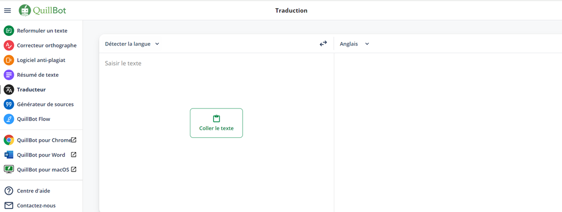
Task: Expand the Anglais target language dropdown
Action: [x=354, y=44]
